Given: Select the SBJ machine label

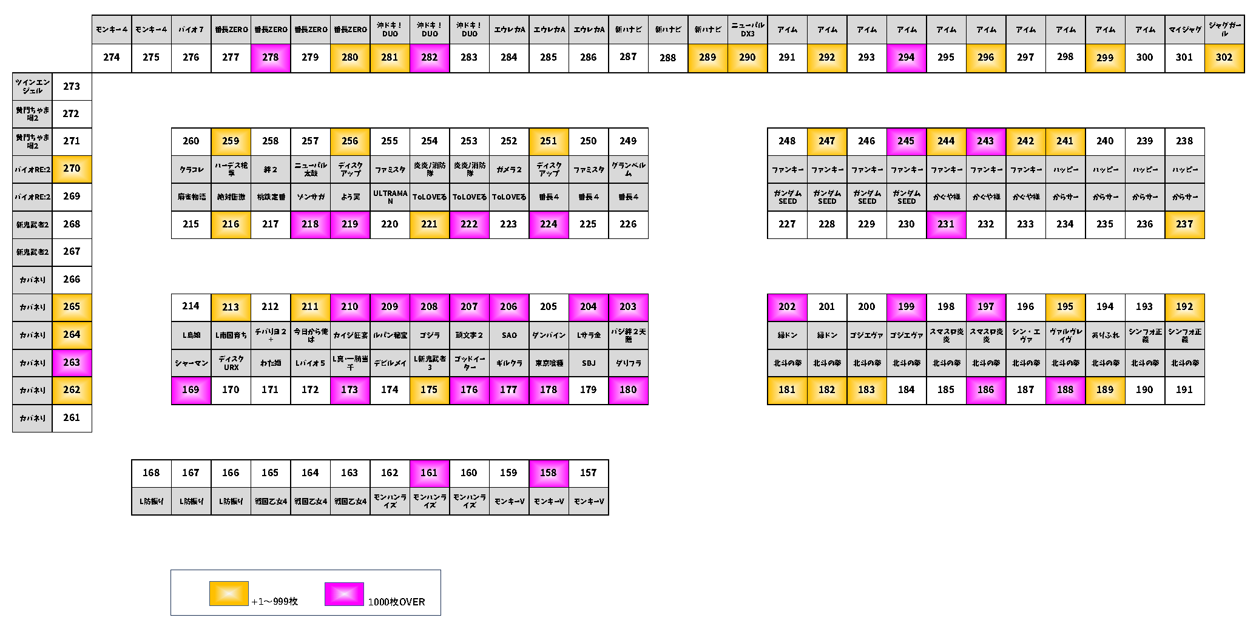Looking at the screenshot, I should coord(589,363).
